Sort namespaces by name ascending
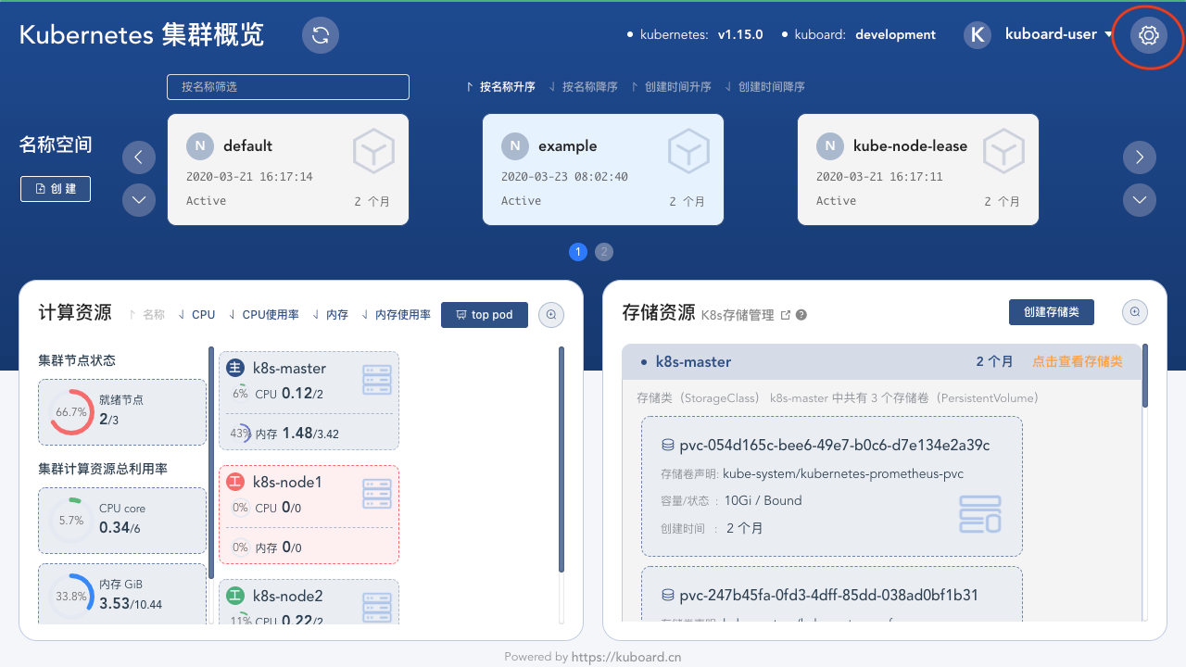The width and height of the screenshot is (1186, 667). [x=500, y=87]
